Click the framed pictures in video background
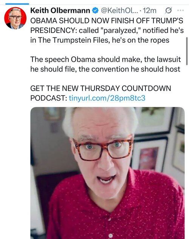This screenshot has width=189, height=239. tap(158, 140)
